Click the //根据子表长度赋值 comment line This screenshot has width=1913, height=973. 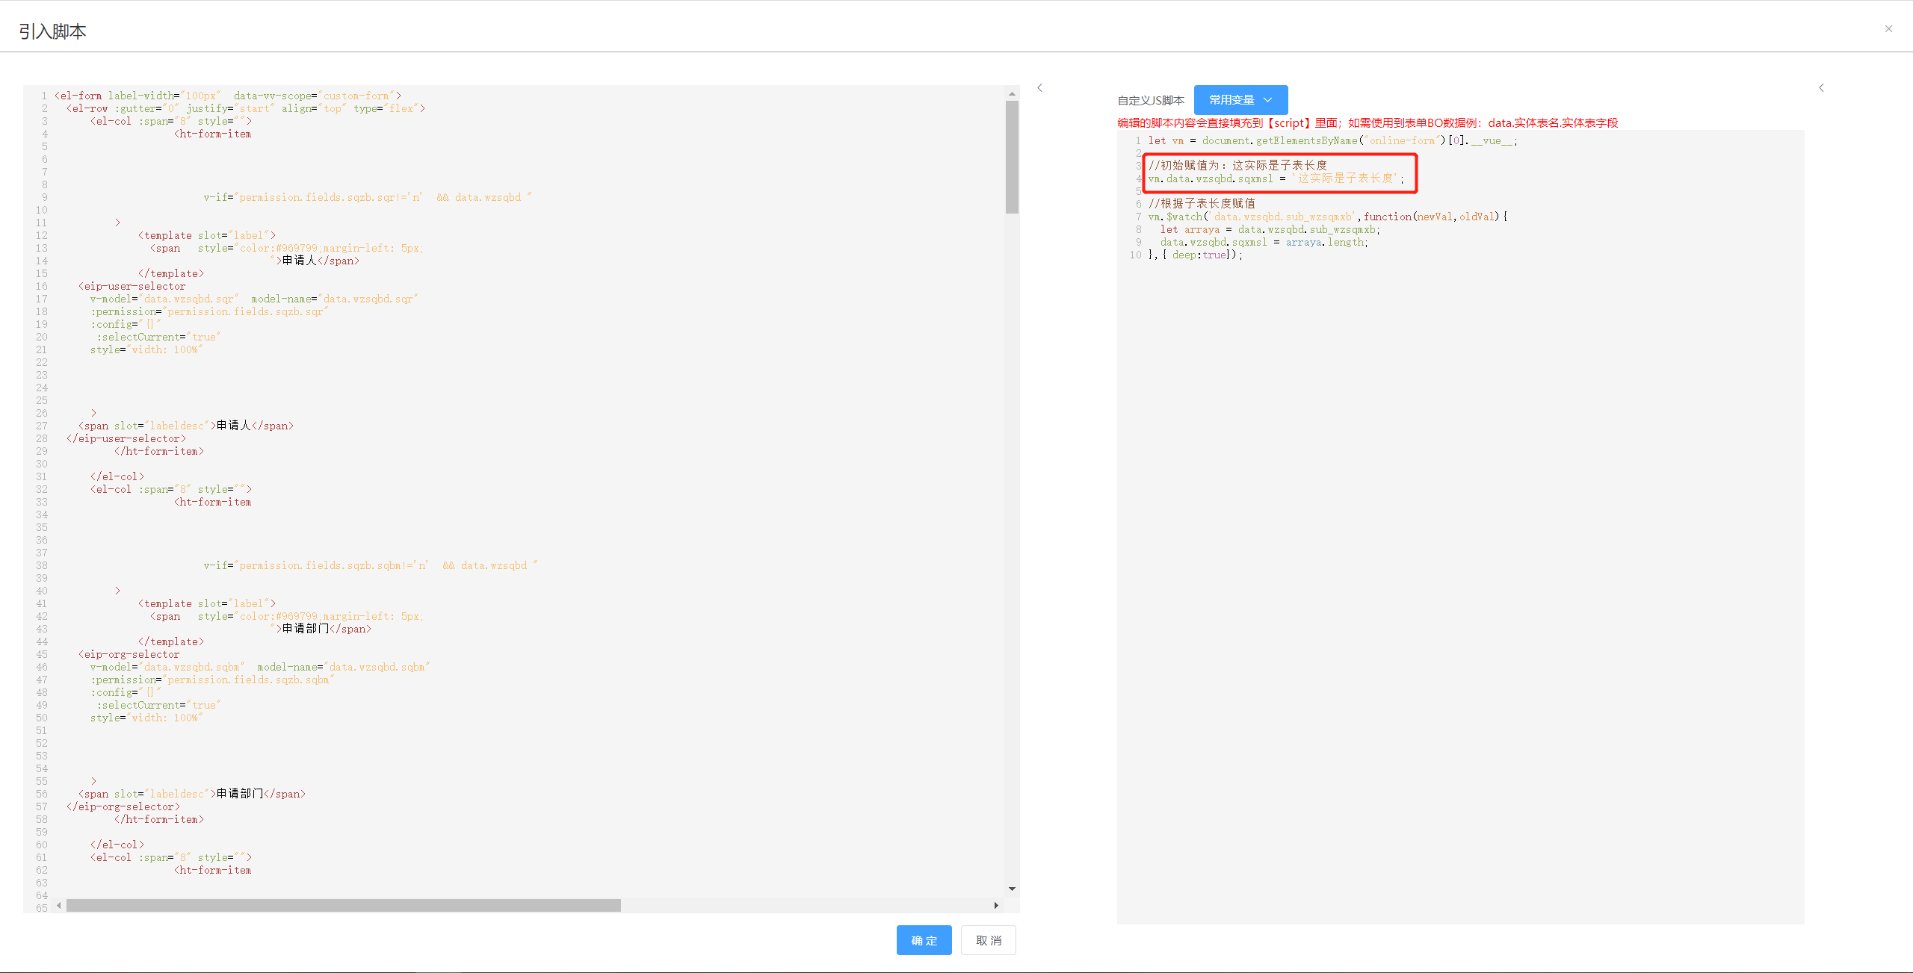pyautogui.click(x=1202, y=204)
